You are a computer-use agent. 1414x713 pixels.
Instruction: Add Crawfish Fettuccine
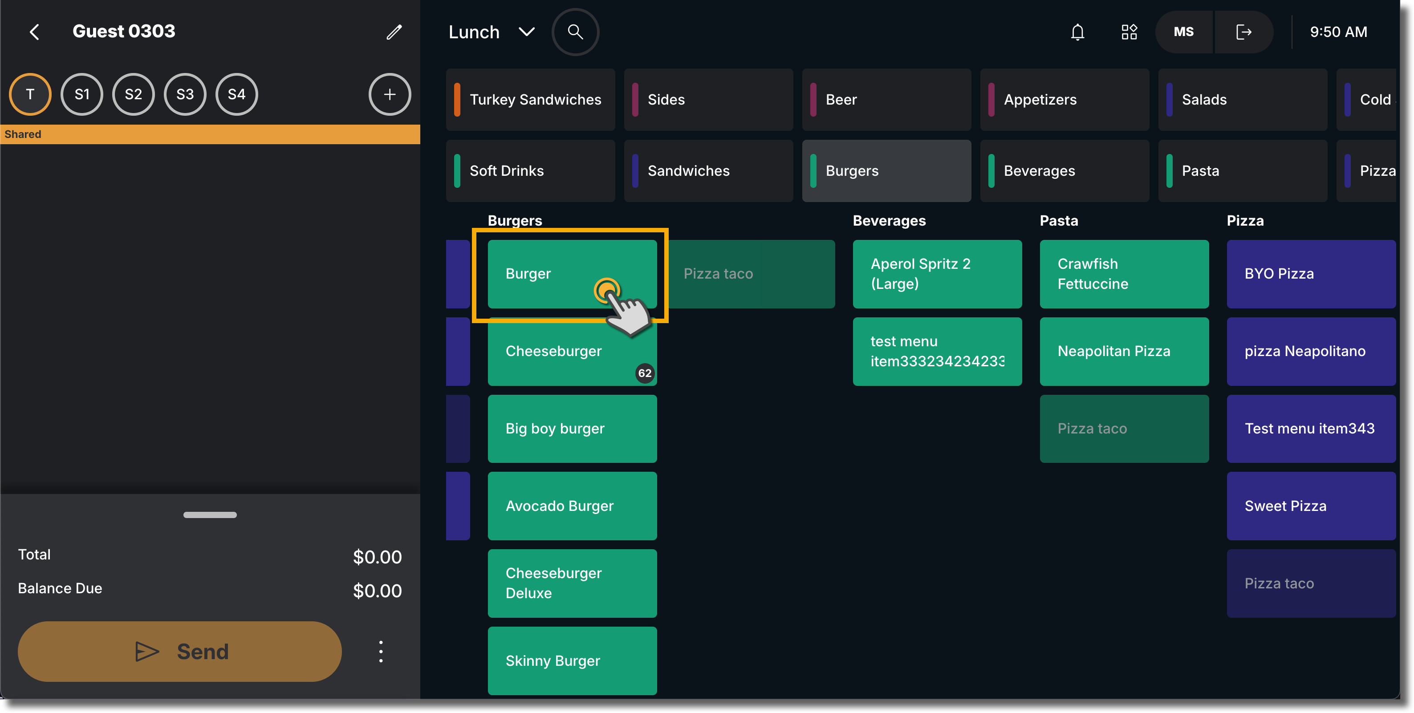1124,274
